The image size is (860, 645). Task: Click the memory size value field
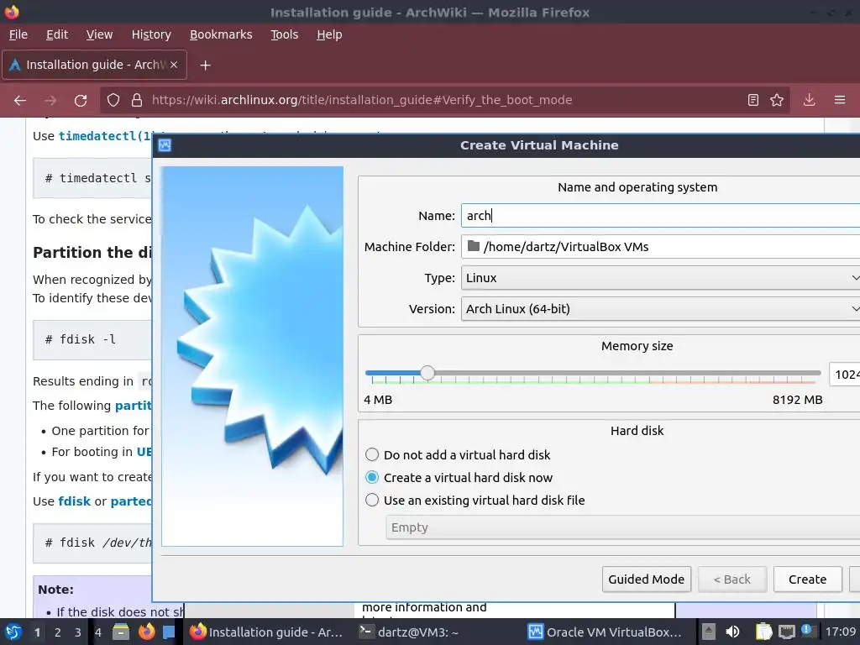[845, 374]
